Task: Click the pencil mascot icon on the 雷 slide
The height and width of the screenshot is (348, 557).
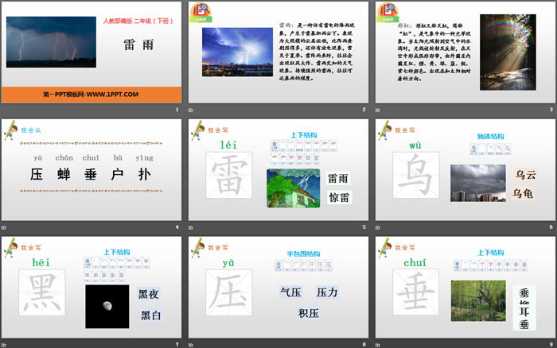Action: (197, 130)
